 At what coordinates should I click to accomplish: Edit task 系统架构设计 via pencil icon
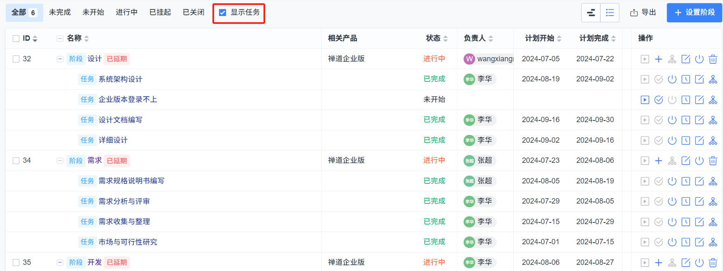click(x=700, y=79)
